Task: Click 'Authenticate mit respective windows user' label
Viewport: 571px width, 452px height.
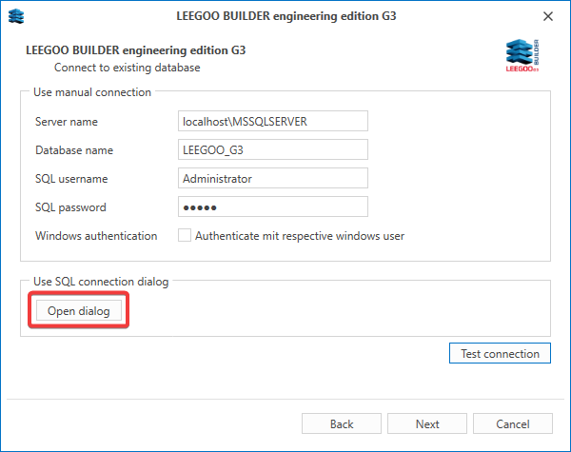Action: coord(300,236)
